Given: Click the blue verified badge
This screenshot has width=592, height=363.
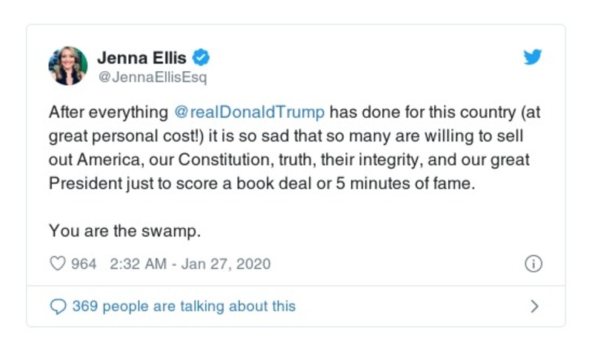Looking at the screenshot, I should 201,57.
